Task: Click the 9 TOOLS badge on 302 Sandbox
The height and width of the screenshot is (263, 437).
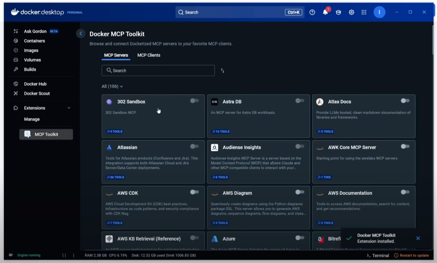Action: (115, 131)
